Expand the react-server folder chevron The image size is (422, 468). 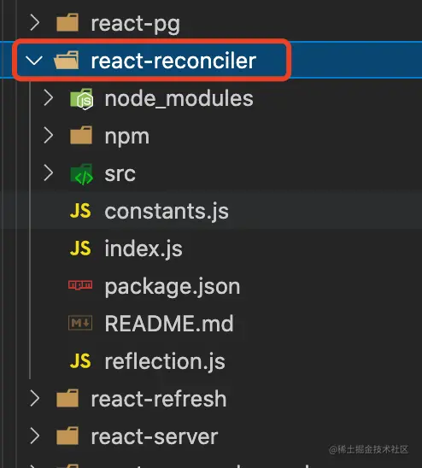pyautogui.click(x=35, y=436)
